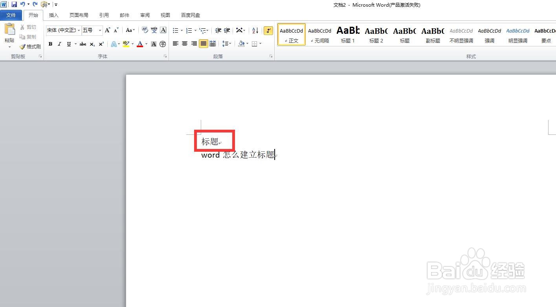Open the Font dialog launcher in 字体 group
The image size is (556, 307).
coord(165,57)
